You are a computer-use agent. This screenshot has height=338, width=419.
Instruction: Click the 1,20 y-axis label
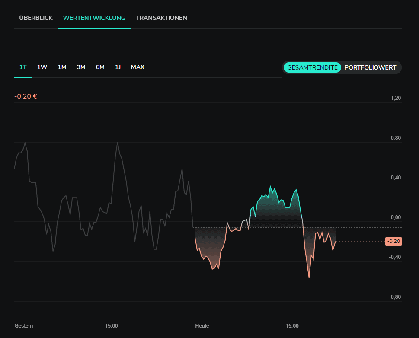click(x=396, y=98)
